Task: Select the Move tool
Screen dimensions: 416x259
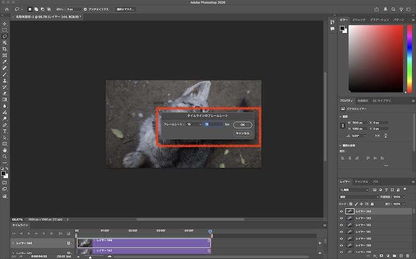Action: 5,23
